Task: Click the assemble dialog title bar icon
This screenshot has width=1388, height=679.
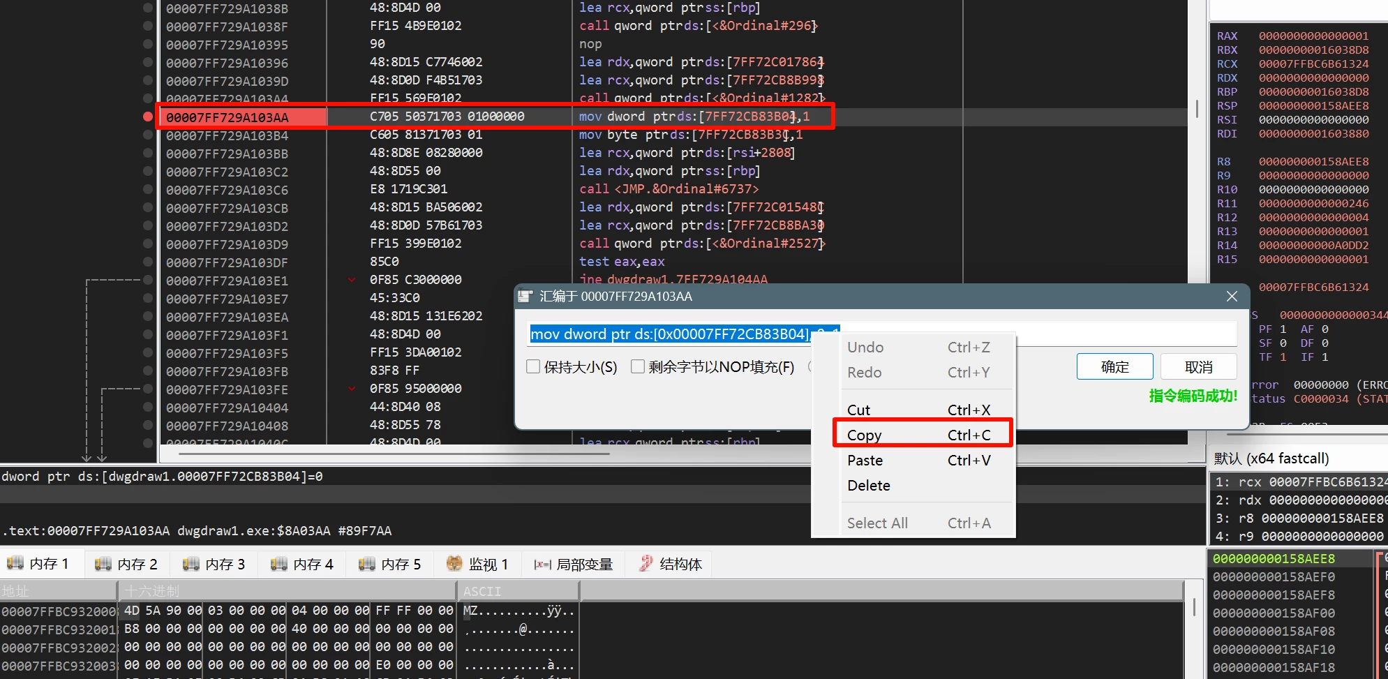Action: pyautogui.click(x=525, y=297)
